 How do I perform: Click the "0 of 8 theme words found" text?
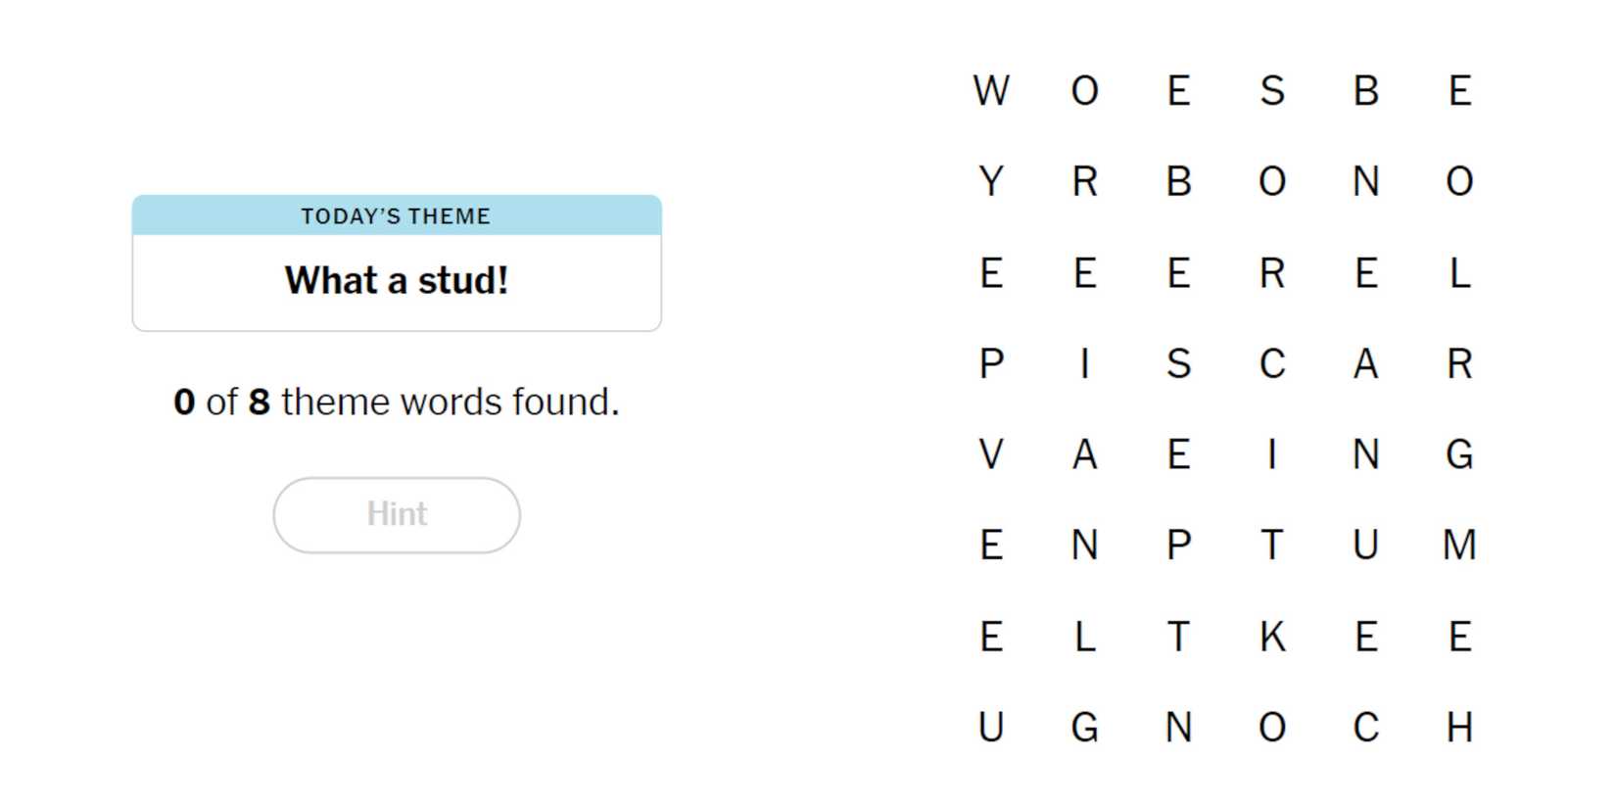397,403
